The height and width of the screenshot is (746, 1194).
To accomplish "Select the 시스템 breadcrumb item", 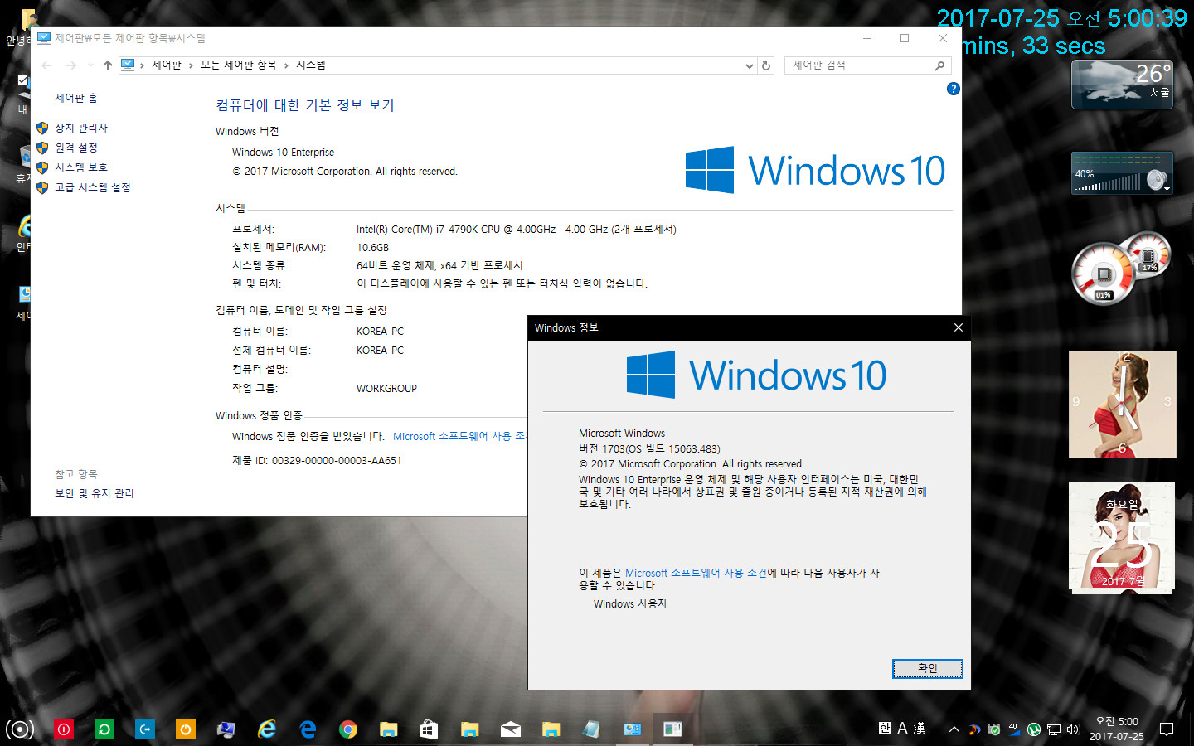I will click(x=311, y=65).
